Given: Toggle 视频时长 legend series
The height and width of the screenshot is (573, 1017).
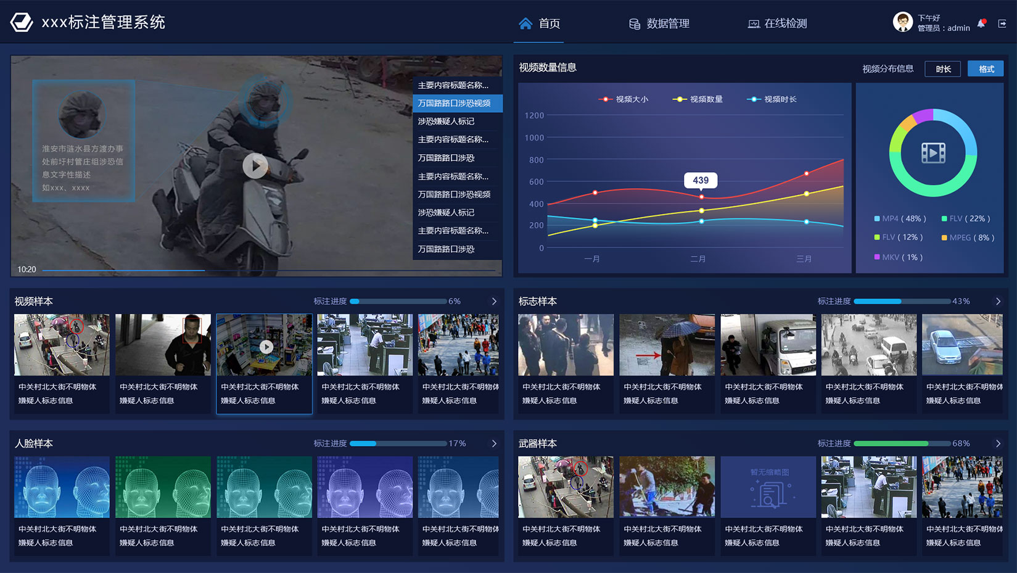Looking at the screenshot, I should [x=772, y=99].
